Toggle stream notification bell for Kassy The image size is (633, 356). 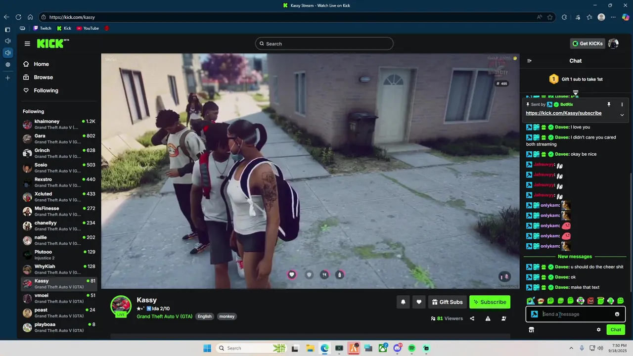403,302
